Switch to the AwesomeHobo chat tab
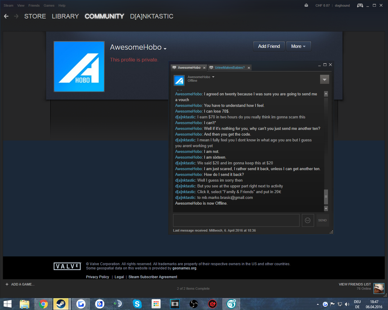388x310 pixels. tap(189, 68)
